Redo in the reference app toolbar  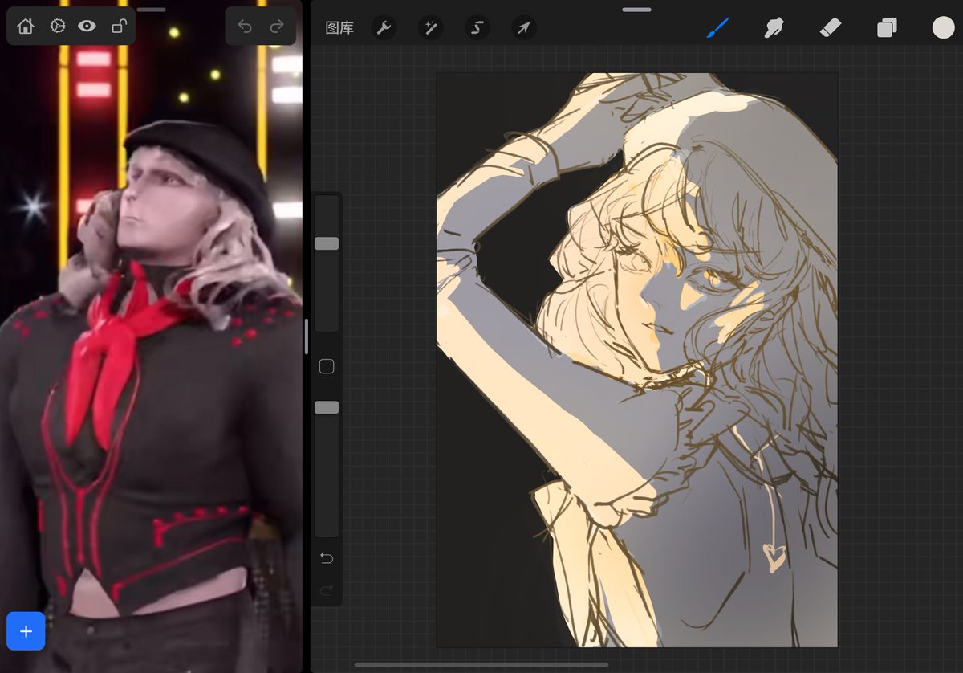277,27
